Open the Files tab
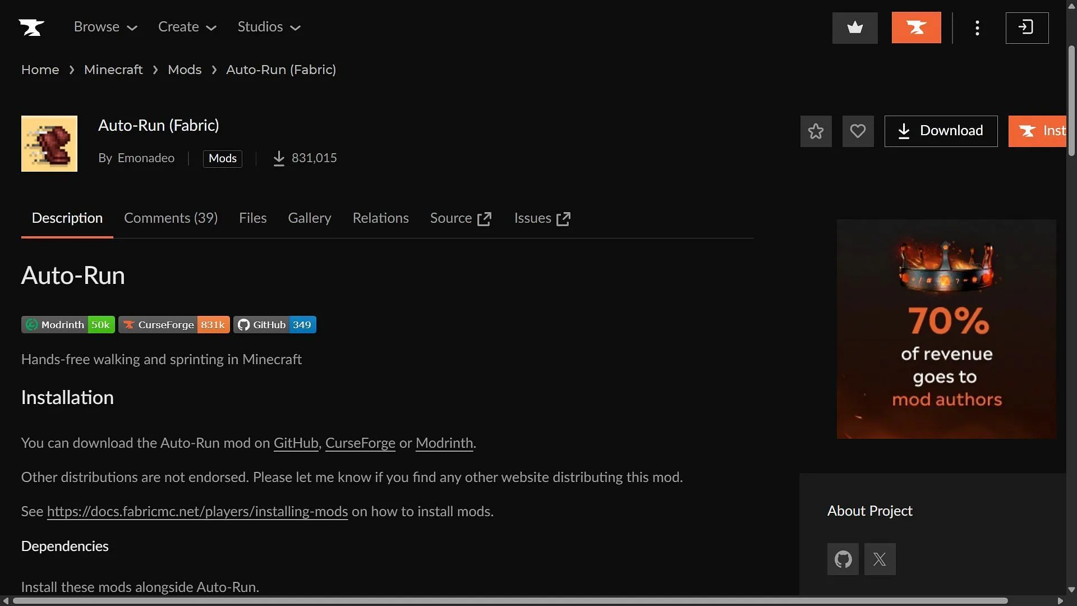Viewport: 1077px width, 606px height. (x=253, y=218)
